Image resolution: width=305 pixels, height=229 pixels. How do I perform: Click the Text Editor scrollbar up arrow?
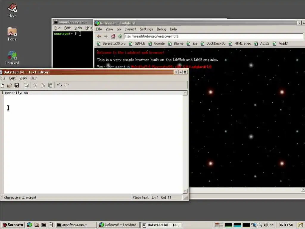click(185, 93)
